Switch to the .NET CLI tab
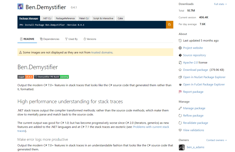 [47, 18]
